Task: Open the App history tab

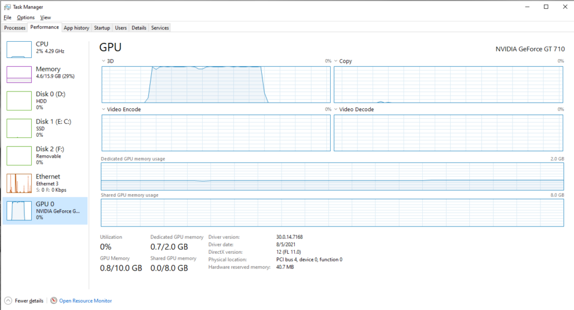Action: coord(77,27)
